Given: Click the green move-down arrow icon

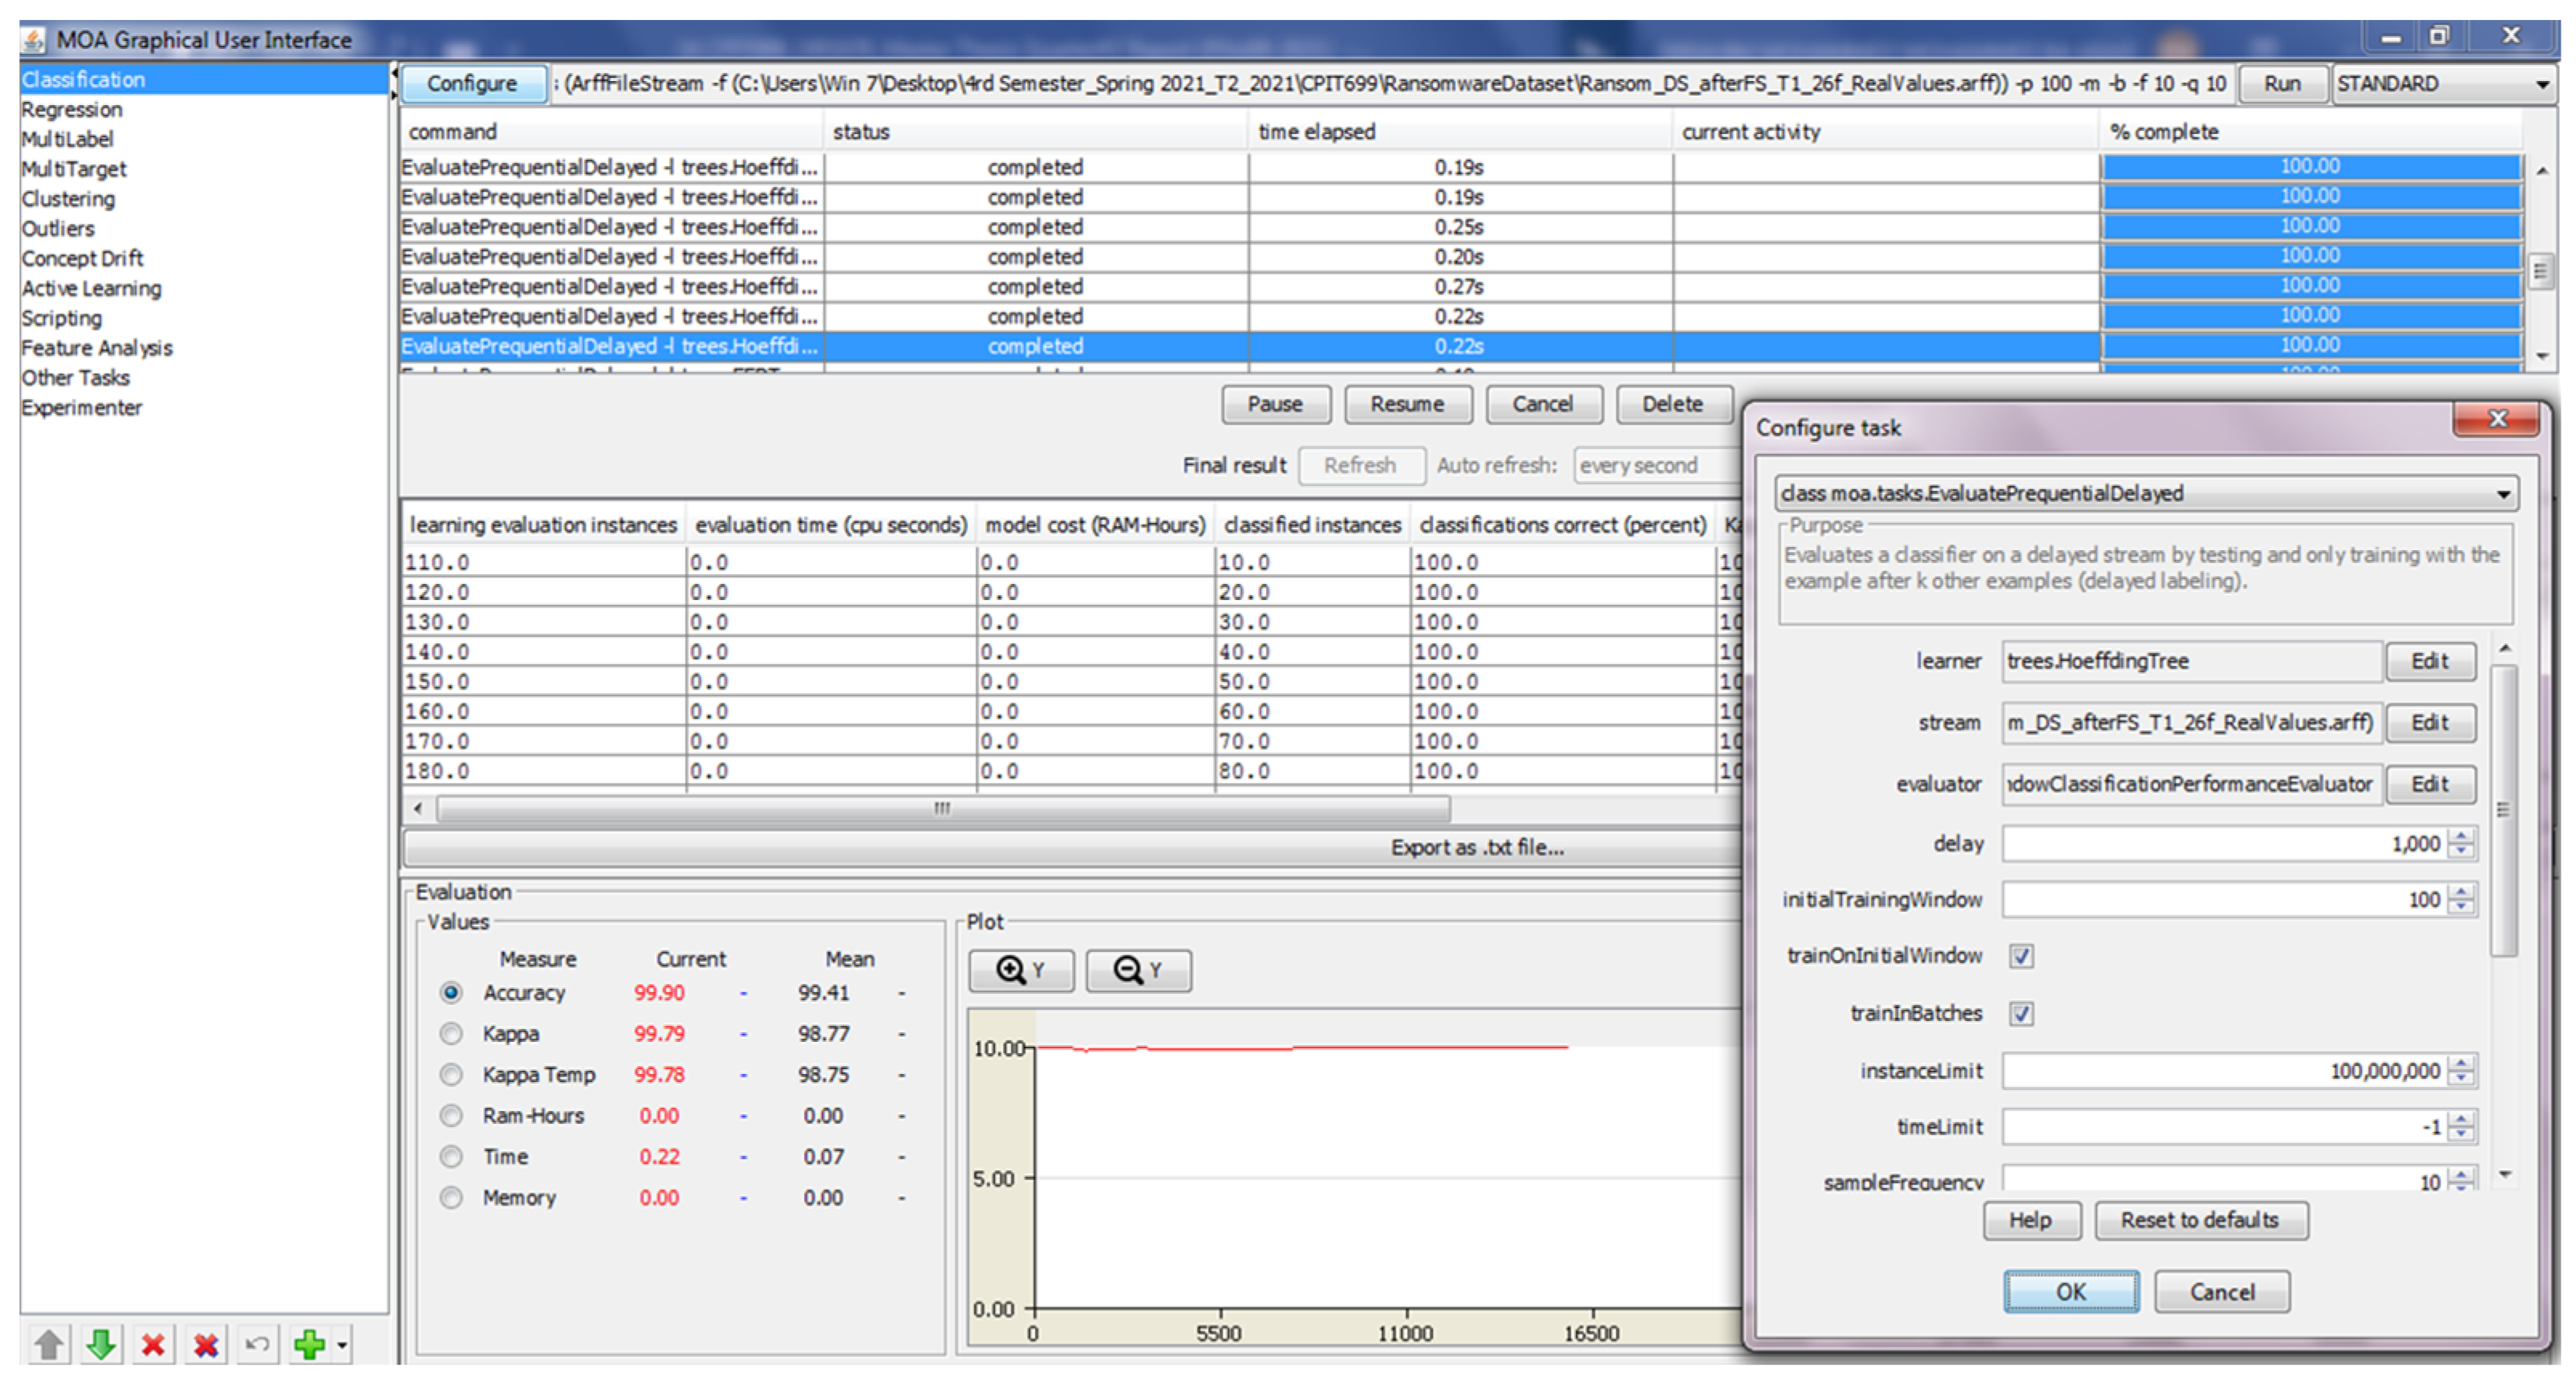Looking at the screenshot, I should tap(100, 1344).
